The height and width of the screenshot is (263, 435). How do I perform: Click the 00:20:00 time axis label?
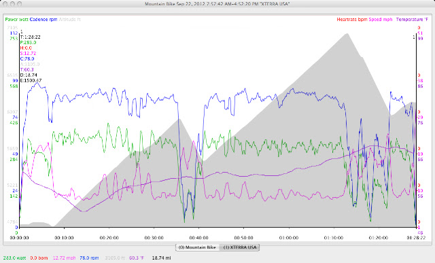point(109,238)
